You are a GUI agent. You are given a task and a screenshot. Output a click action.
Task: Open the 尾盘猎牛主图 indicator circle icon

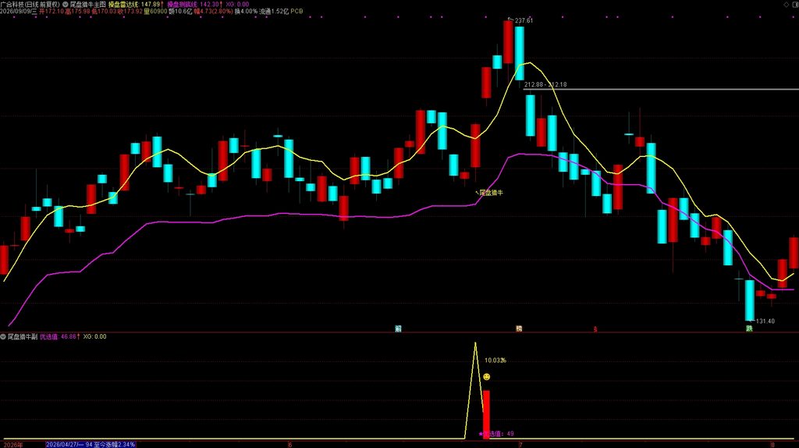point(66,4)
